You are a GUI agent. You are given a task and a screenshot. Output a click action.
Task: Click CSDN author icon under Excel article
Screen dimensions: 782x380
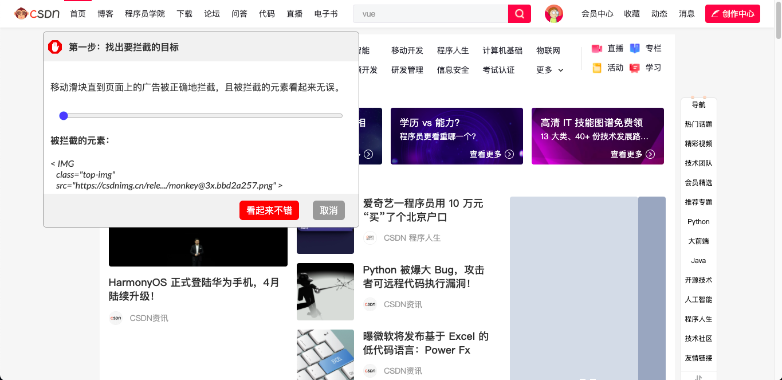pos(370,371)
